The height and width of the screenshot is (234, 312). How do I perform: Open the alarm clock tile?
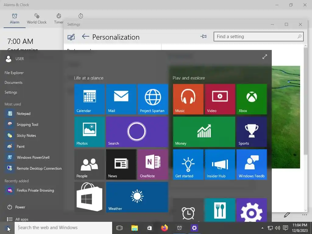coord(188,210)
